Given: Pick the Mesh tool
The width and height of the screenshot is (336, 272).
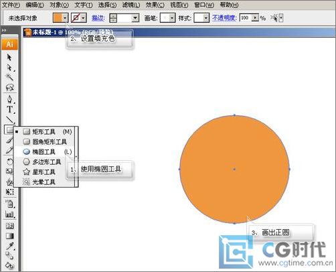Looking at the screenshot, I should tap(9, 226).
